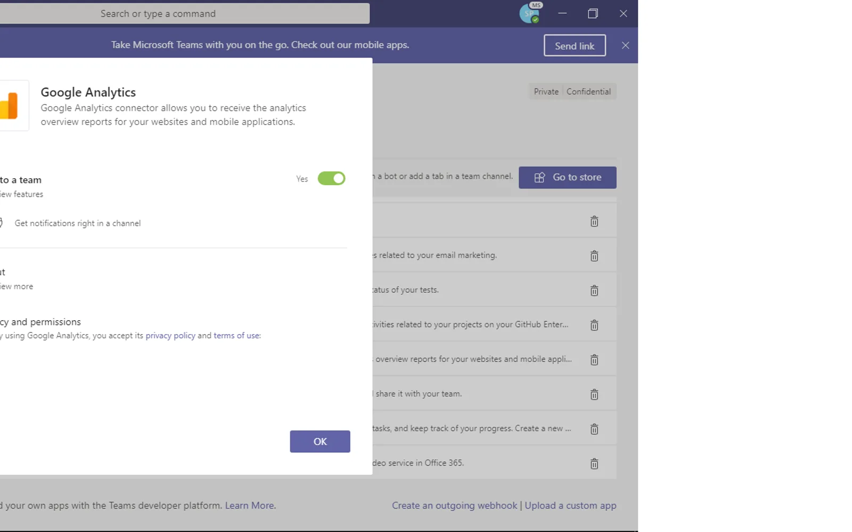
Task: Open the terms of use link
Action: pyautogui.click(x=236, y=336)
